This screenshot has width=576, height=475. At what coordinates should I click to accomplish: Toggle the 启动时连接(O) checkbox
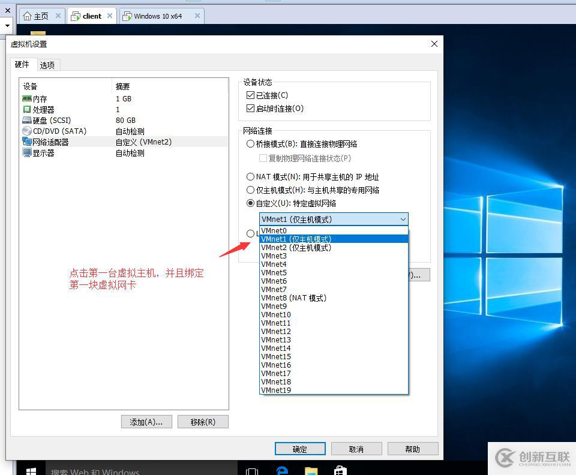[x=250, y=108]
